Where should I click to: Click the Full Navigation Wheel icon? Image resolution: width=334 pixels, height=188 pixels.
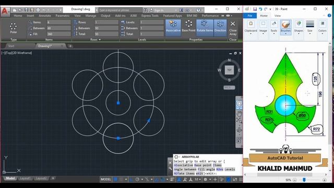click(239, 104)
